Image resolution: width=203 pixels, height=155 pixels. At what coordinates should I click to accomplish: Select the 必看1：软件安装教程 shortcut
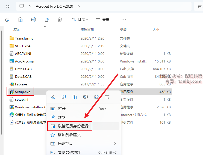[31, 115]
